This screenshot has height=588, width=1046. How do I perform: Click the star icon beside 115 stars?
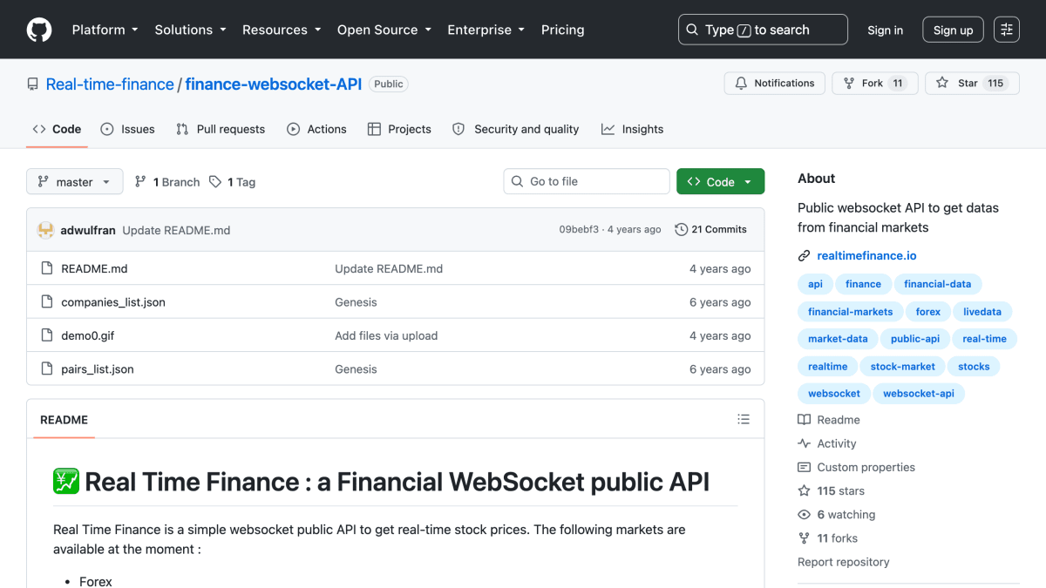tap(805, 491)
